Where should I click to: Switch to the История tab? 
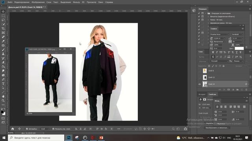(x=202, y=94)
